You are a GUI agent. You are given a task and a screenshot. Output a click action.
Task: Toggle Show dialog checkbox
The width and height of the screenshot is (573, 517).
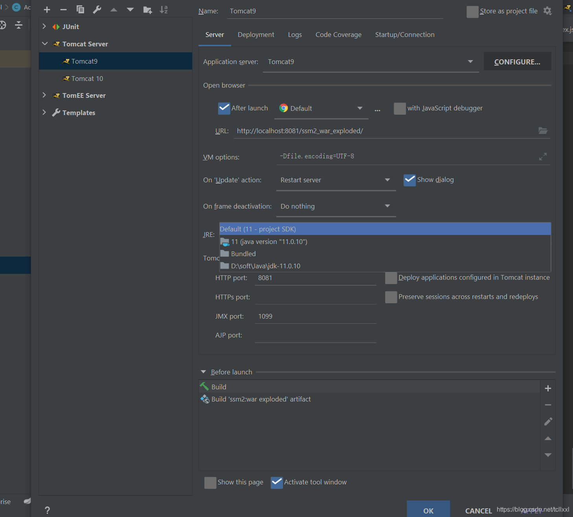tap(410, 180)
